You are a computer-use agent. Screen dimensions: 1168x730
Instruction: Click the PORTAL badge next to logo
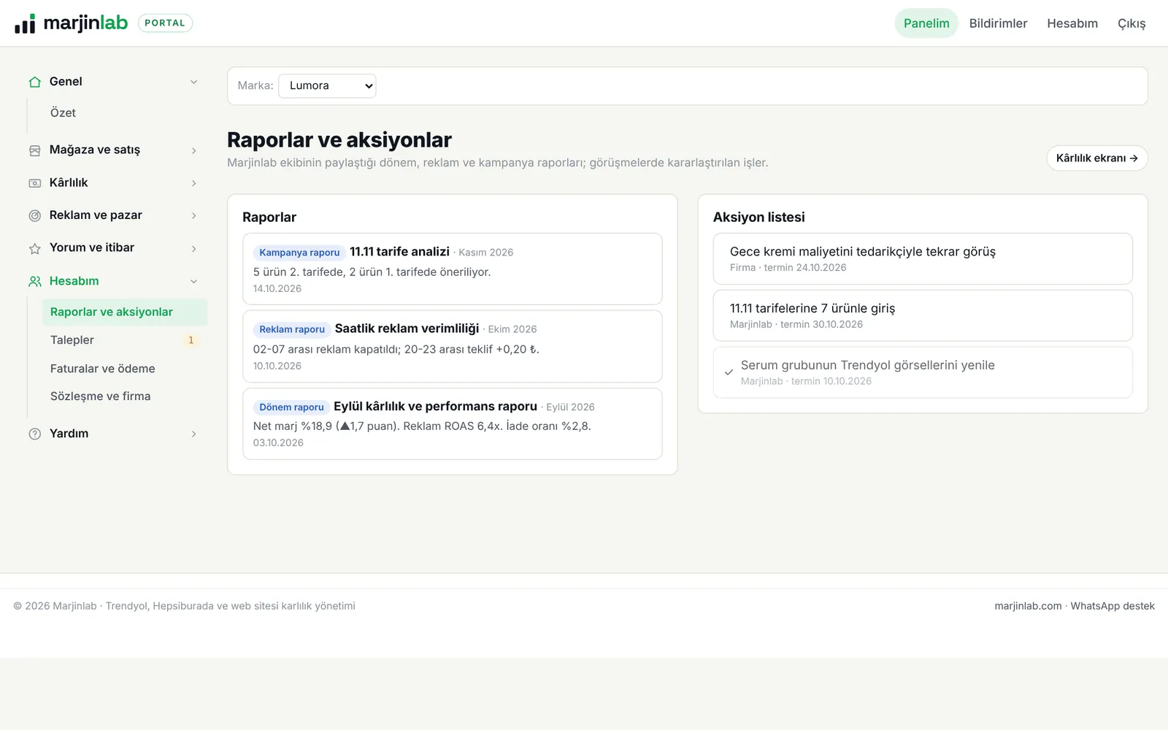click(165, 23)
